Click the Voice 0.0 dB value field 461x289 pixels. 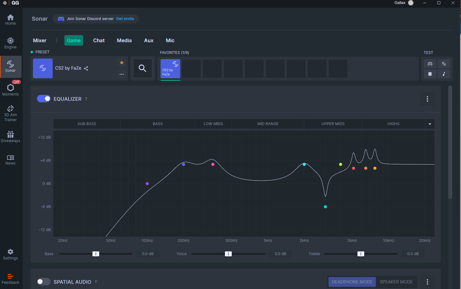point(280,254)
